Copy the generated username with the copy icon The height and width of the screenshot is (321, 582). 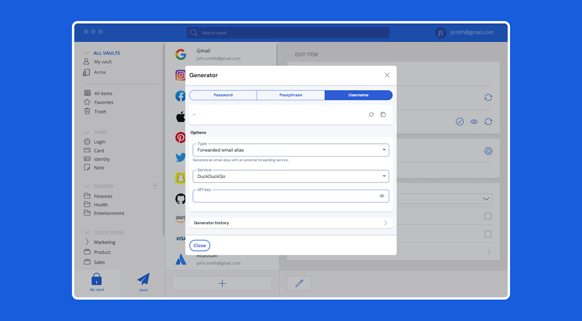point(383,114)
